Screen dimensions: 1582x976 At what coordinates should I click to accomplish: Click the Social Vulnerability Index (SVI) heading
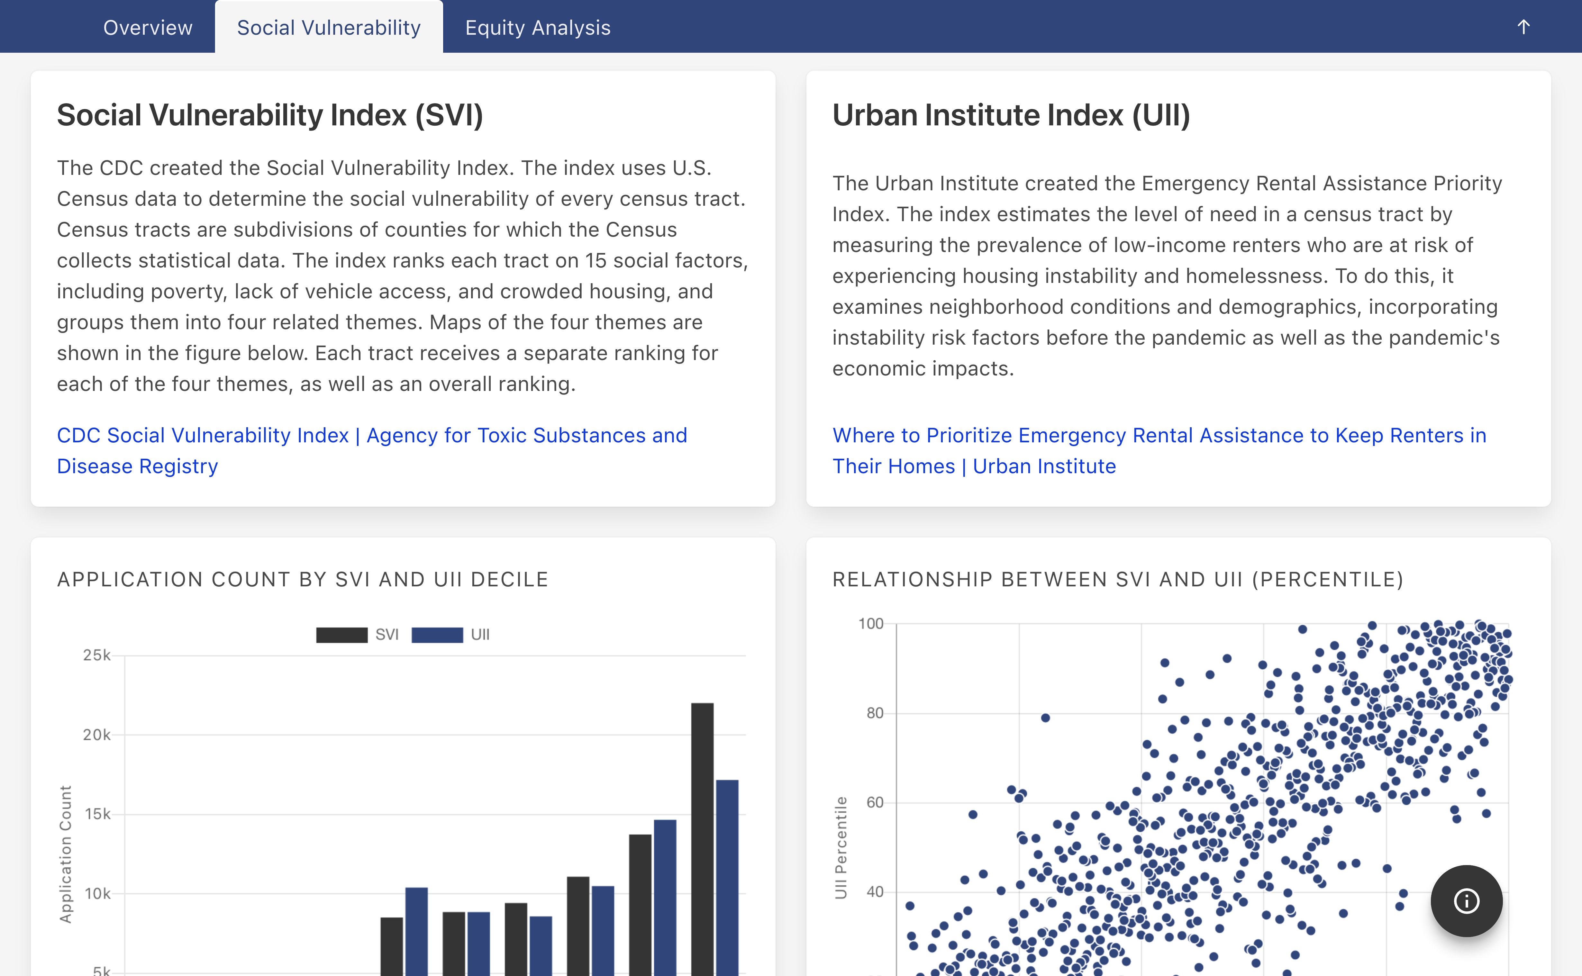click(270, 115)
